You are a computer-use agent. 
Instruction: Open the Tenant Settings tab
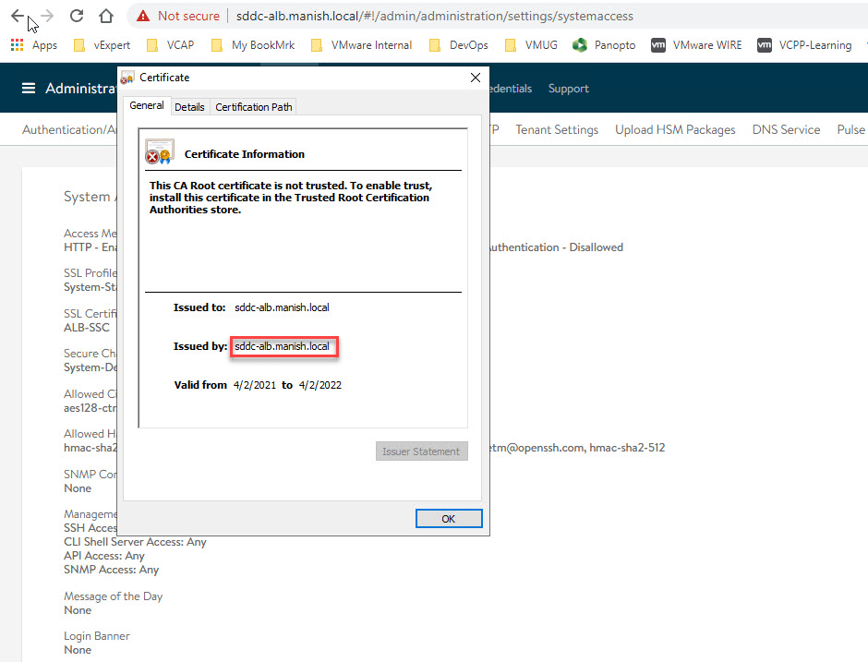557,129
